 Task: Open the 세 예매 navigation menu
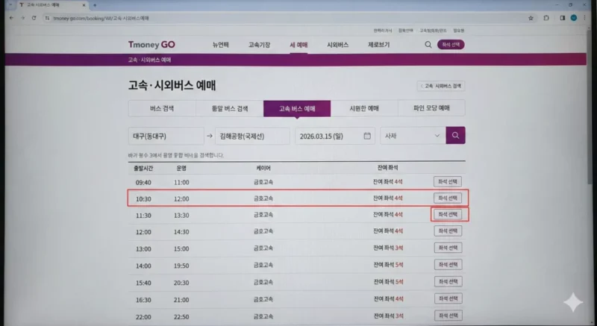pos(298,45)
